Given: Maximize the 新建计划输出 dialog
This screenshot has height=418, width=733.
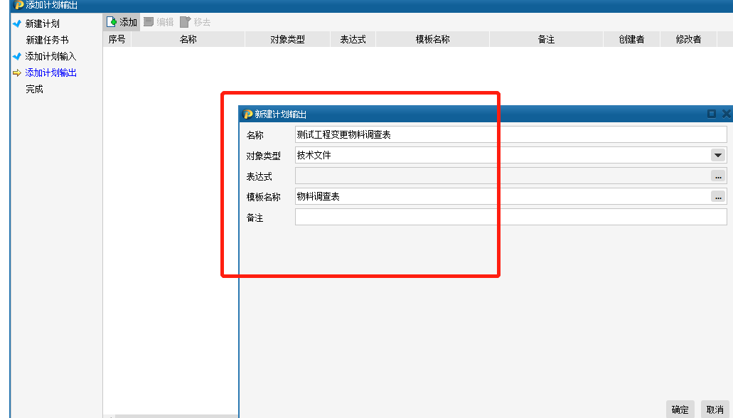Looking at the screenshot, I should [712, 114].
